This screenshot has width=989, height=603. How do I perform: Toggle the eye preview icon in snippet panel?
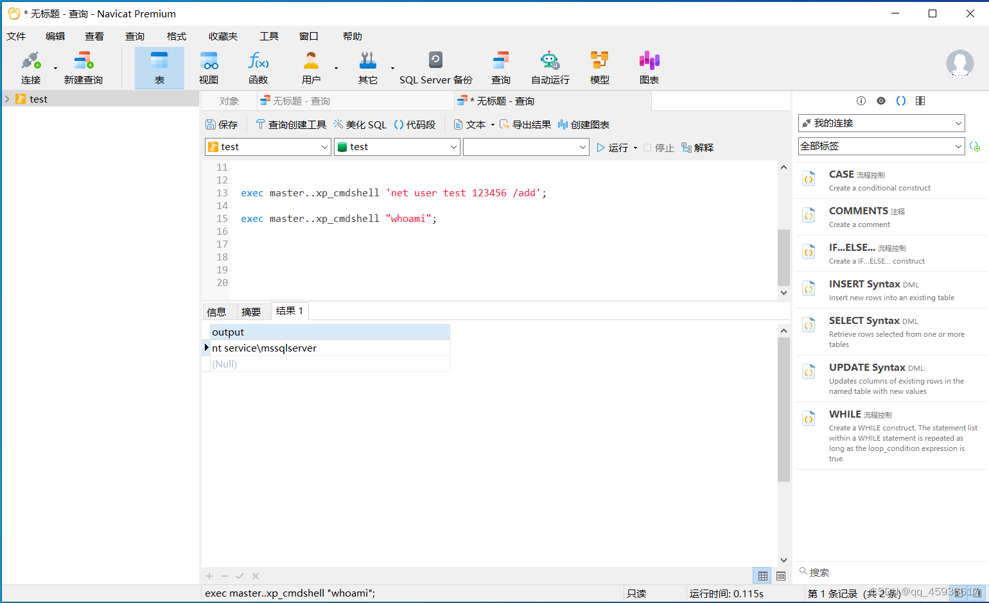880,100
